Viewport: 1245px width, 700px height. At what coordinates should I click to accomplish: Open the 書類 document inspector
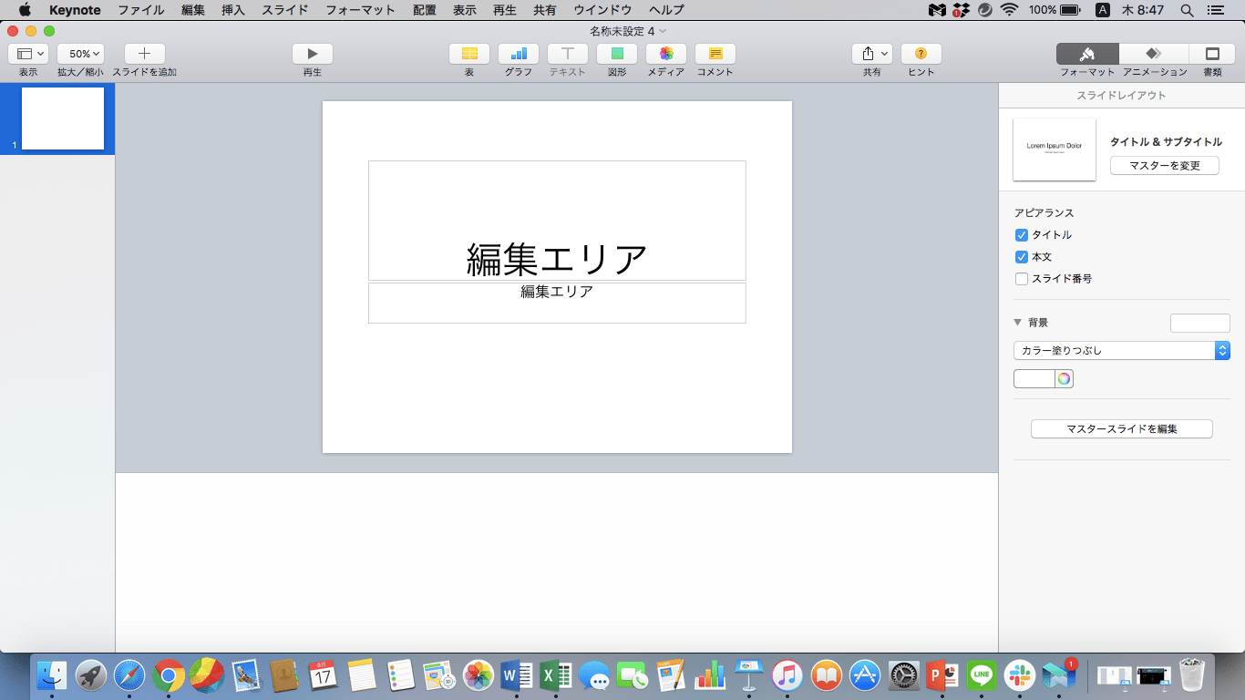point(1212,54)
